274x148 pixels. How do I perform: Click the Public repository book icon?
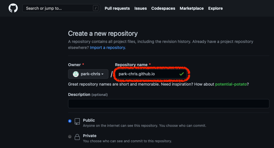pos(77,121)
